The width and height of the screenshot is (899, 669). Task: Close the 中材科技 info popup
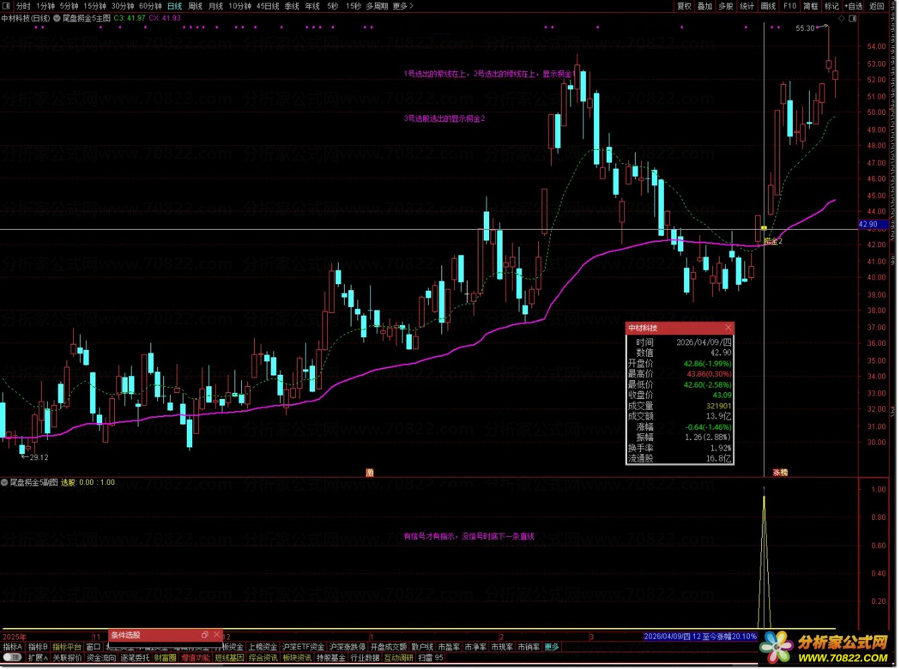(x=728, y=328)
